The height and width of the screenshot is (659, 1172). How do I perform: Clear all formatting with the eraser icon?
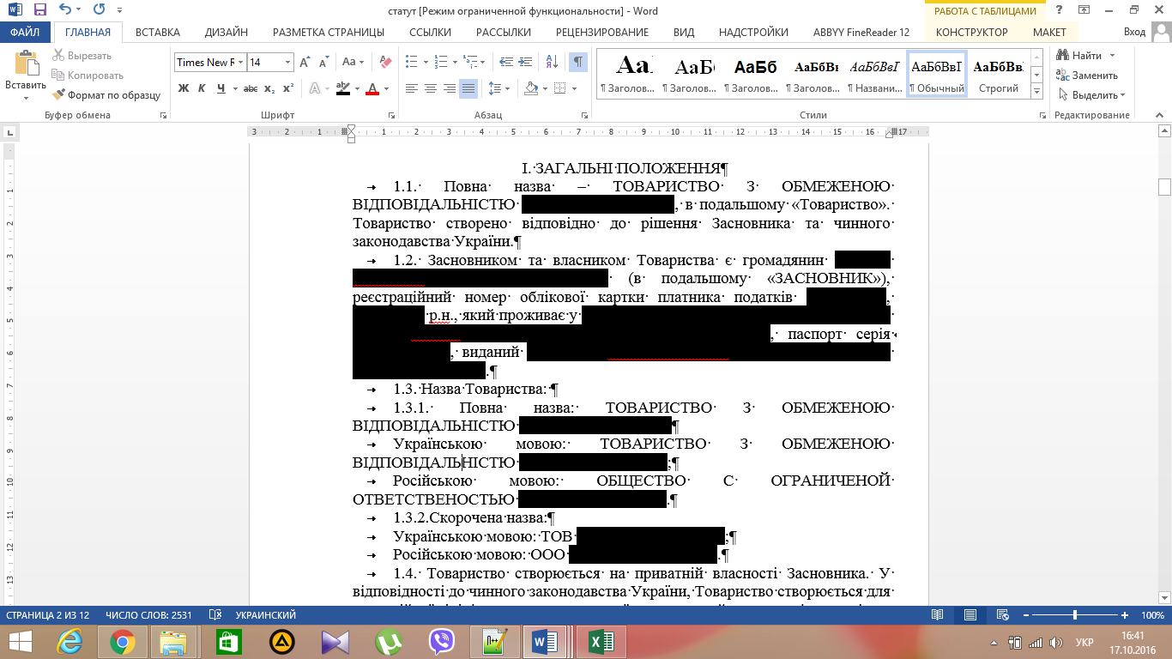pyautogui.click(x=385, y=62)
